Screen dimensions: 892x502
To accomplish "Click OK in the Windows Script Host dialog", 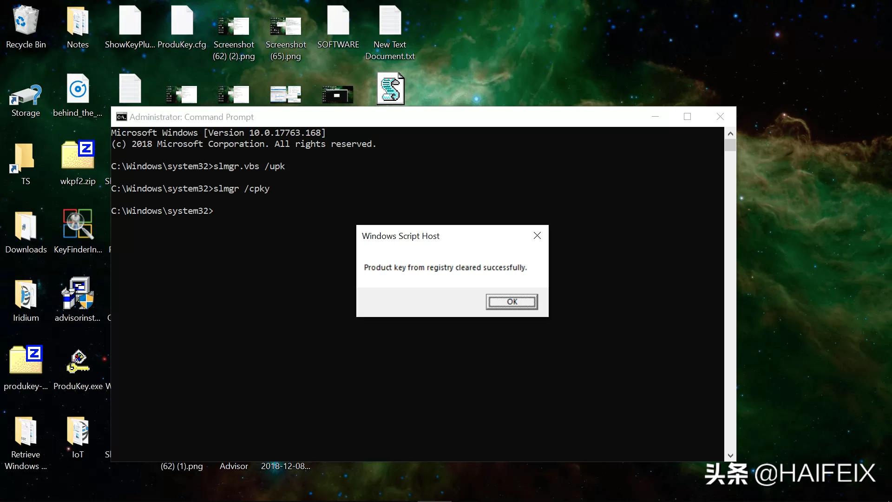I will pyautogui.click(x=511, y=301).
